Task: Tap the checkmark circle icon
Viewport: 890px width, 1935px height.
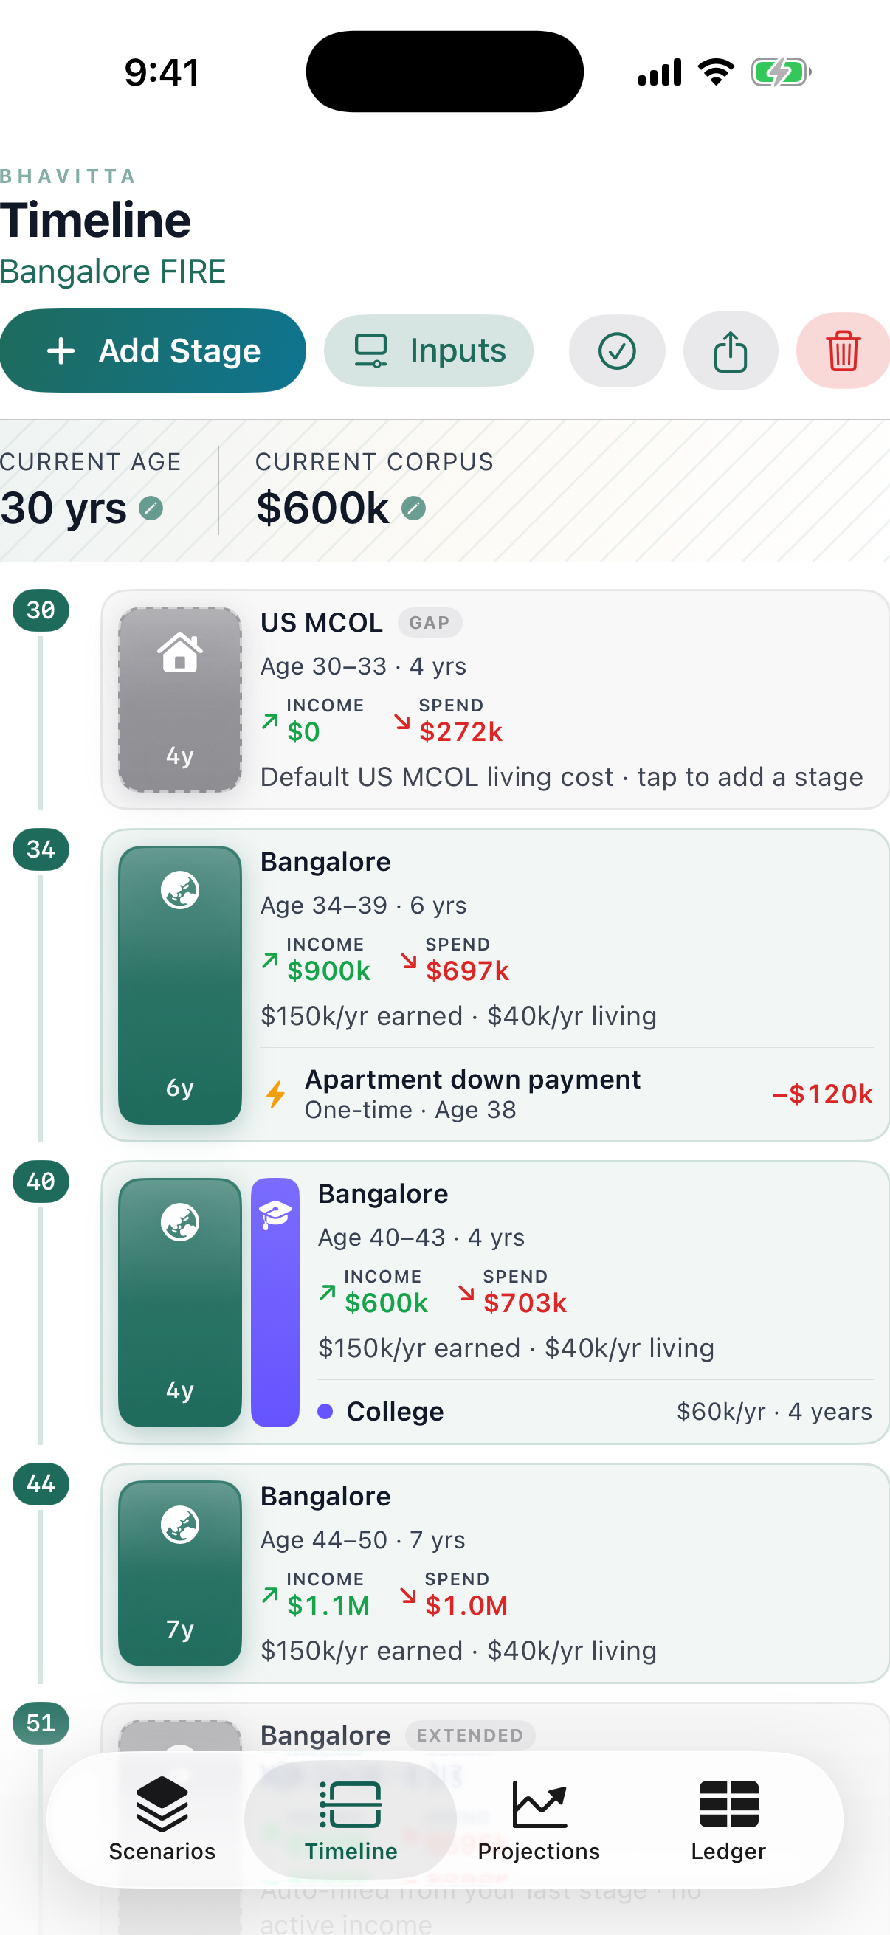Action: point(617,351)
